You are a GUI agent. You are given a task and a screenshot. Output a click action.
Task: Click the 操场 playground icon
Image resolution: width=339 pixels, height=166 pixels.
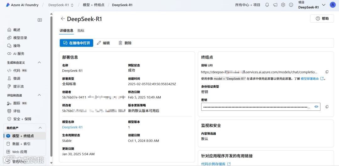click(x=9, y=46)
